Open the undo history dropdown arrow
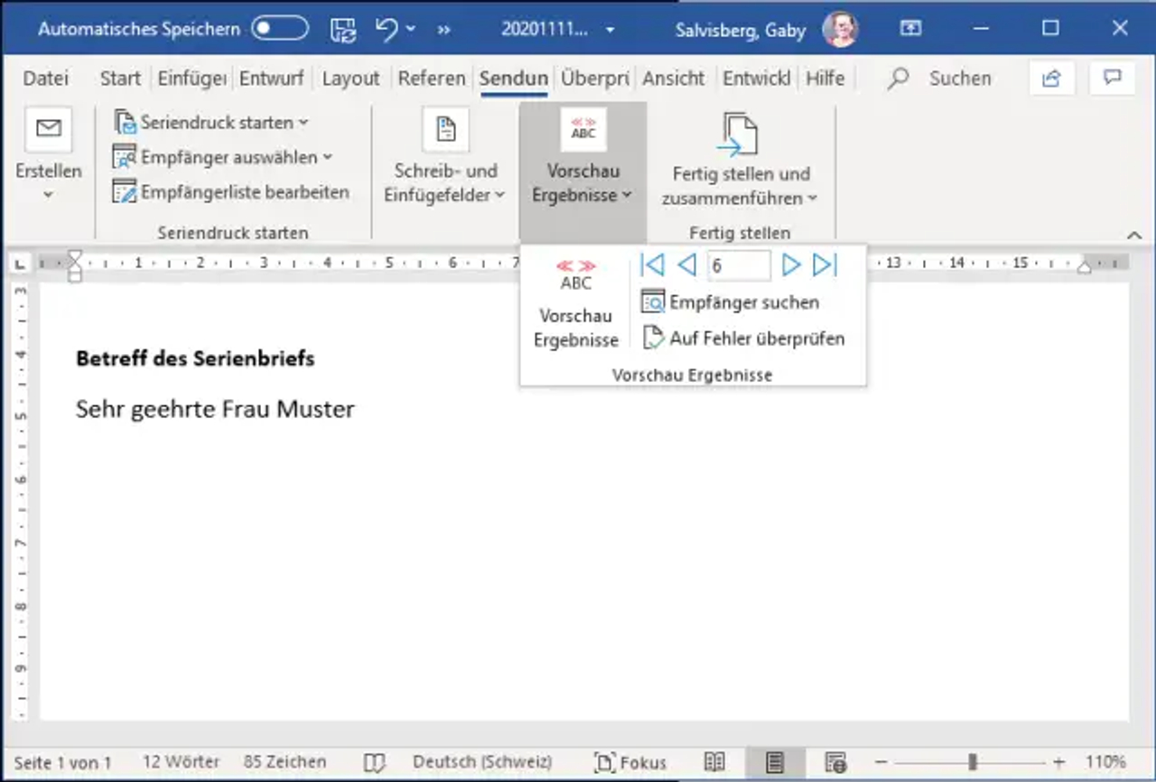Image resolution: width=1156 pixels, height=782 pixels. (412, 29)
